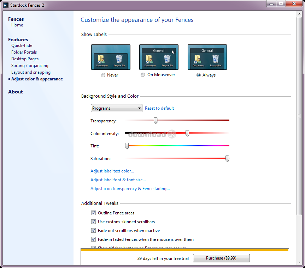
Task: Select the Never labels preview thumbnail
Action: point(111,57)
